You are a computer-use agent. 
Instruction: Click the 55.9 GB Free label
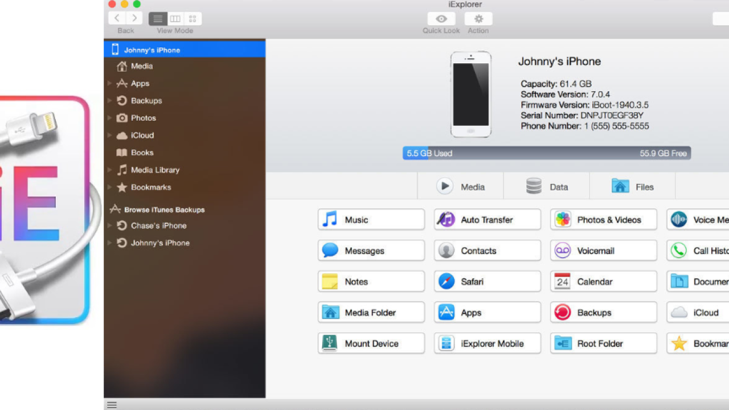click(x=663, y=153)
